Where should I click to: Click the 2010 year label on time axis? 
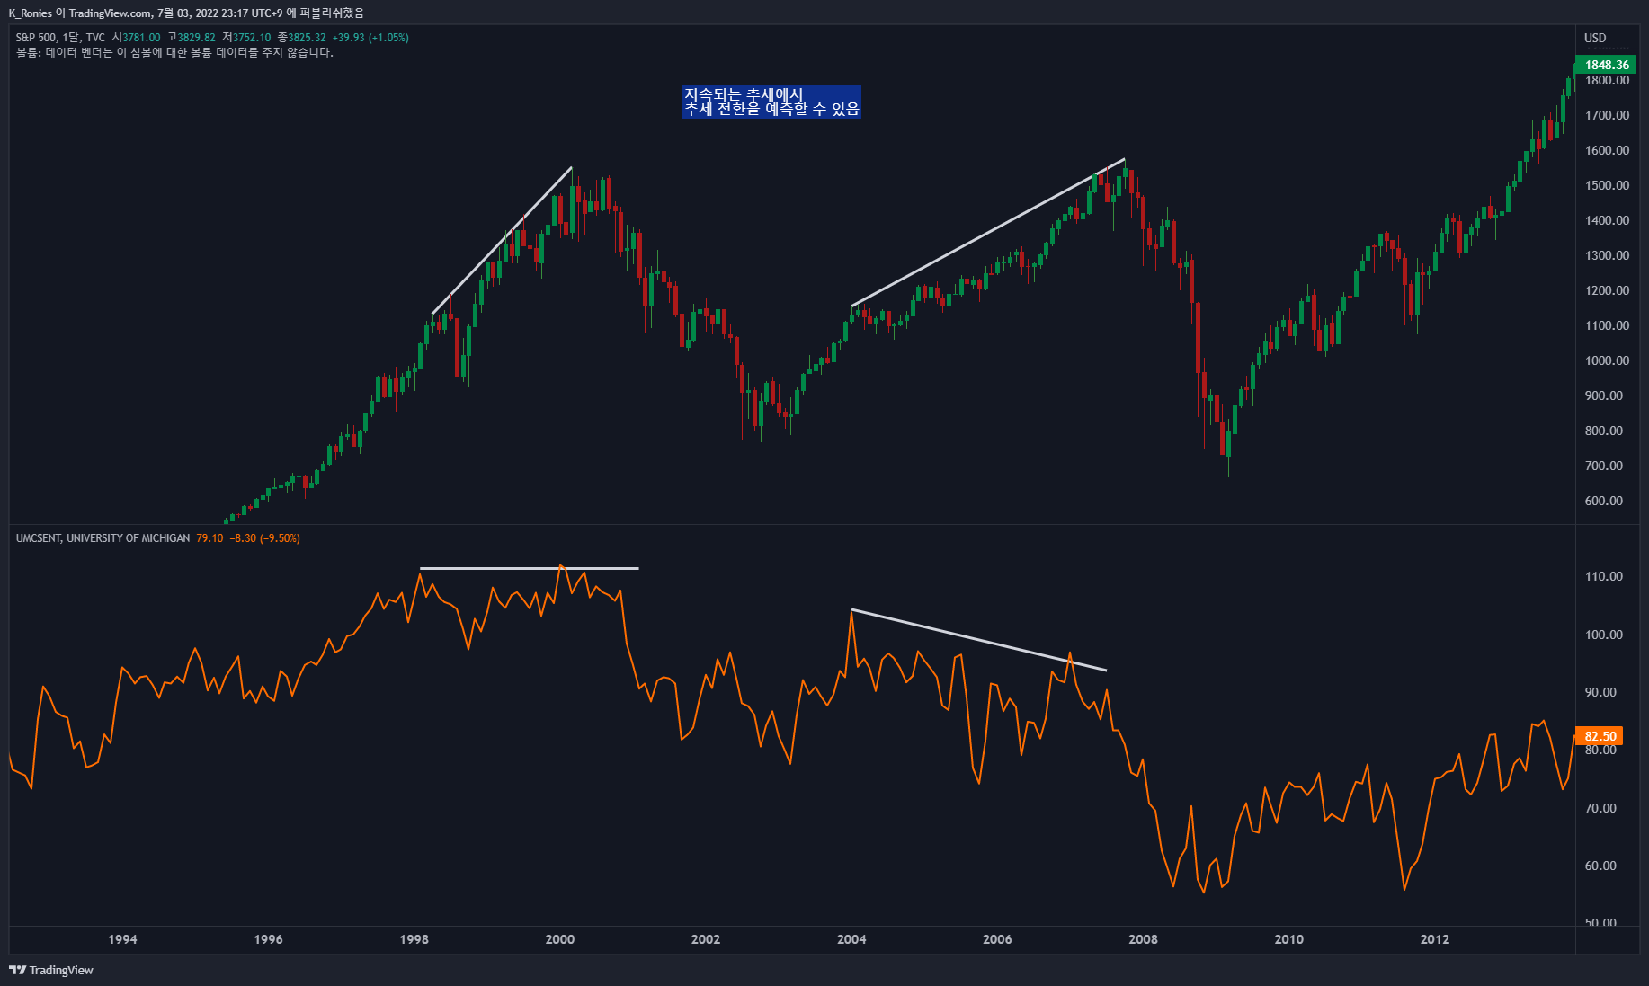pyautogui.click(x=1288, y=939)
